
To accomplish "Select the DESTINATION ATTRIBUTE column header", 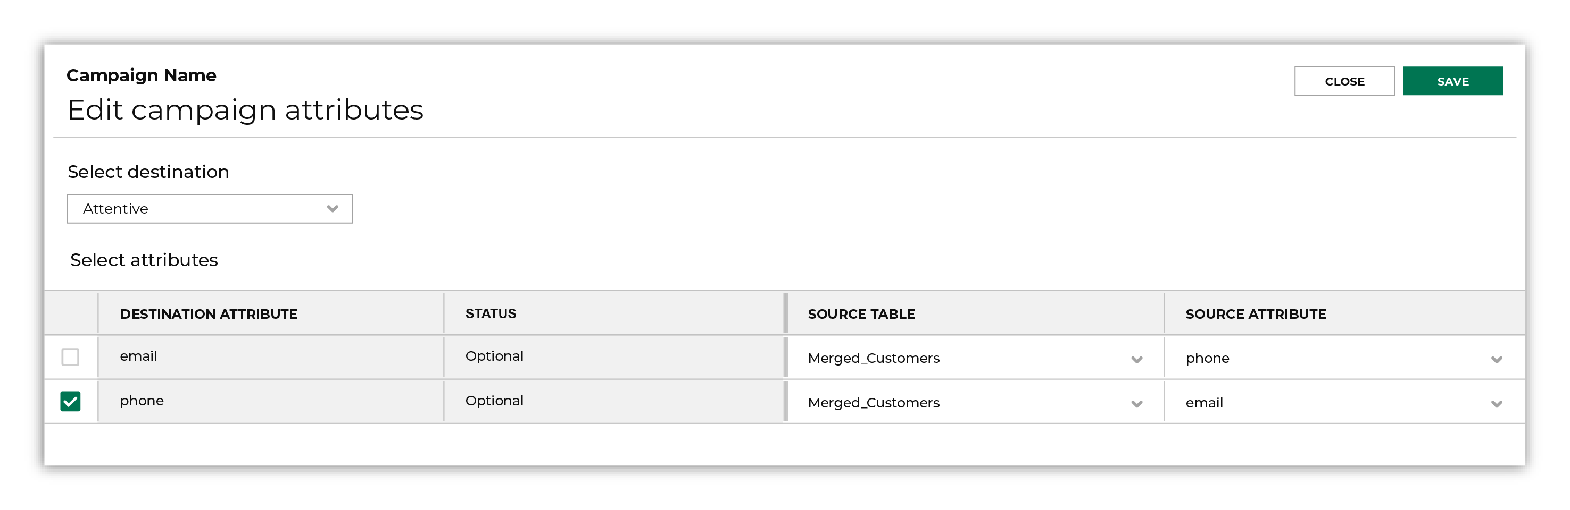I will 209,314.
